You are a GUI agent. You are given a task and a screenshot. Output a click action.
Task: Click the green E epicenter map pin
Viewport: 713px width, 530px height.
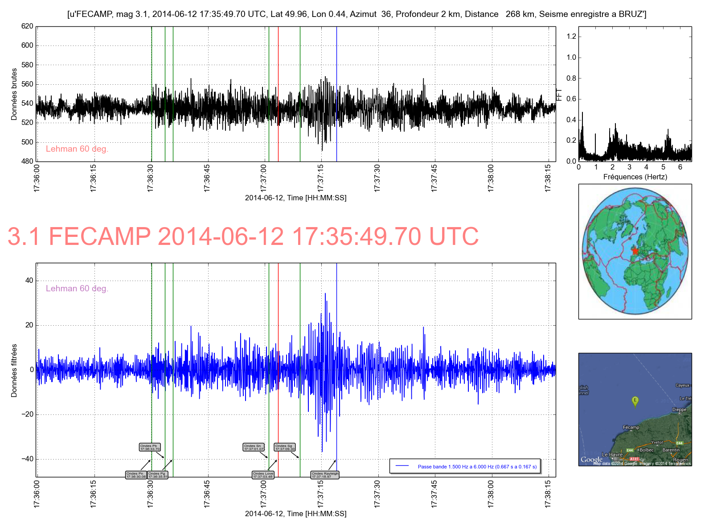[x=635, y=401]
